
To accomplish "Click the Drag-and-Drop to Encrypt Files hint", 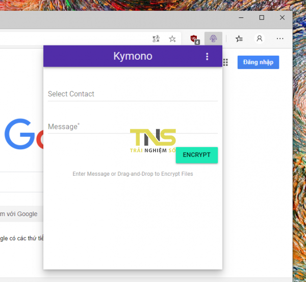I will click(133, 174).
